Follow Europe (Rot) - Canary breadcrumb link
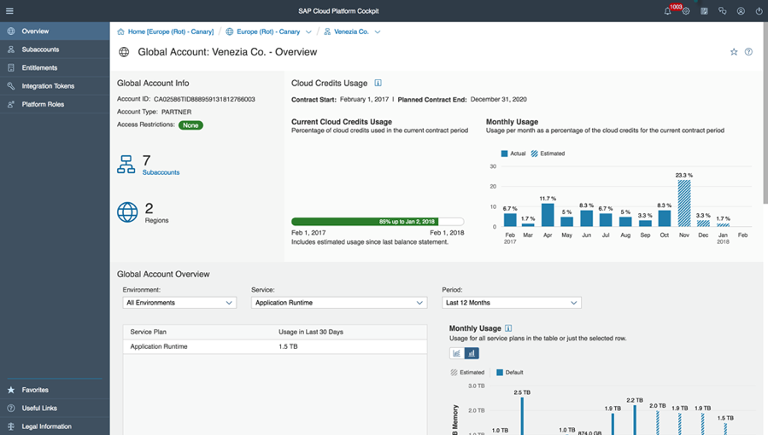The image size is (768, 435). [x=268, y=32]
